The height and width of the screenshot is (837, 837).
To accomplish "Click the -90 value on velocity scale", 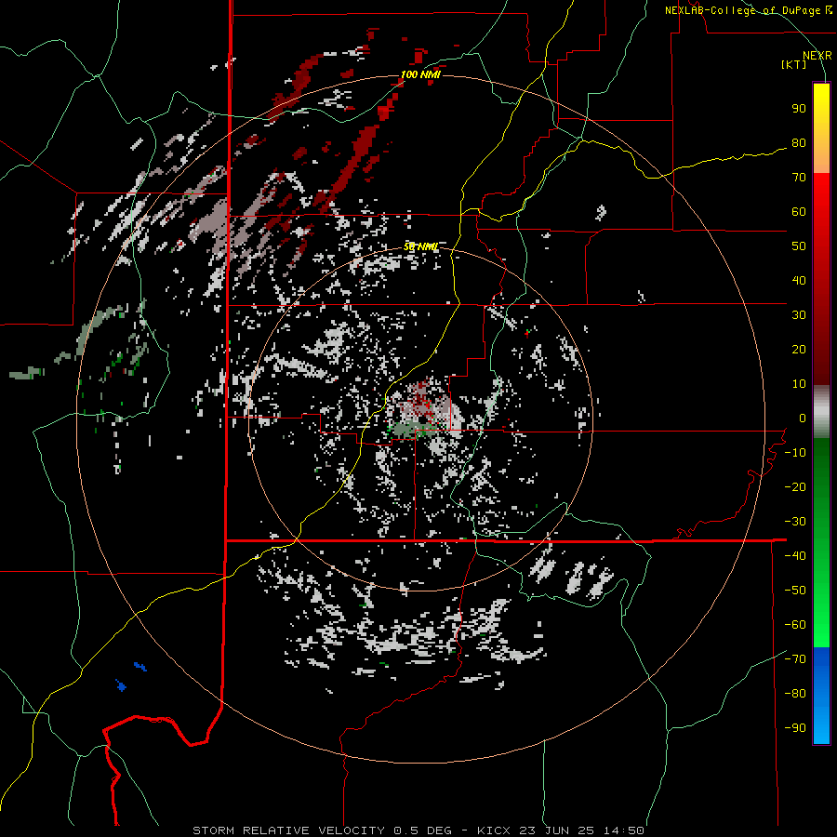I will (795, 728).
